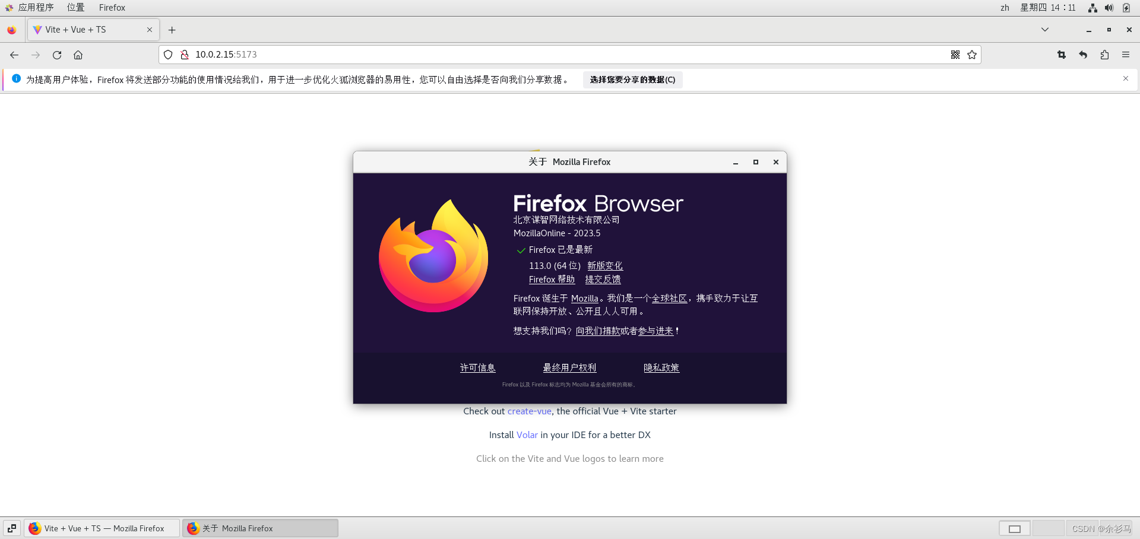Open the Firefox hamburger menu

(1126, 55)
